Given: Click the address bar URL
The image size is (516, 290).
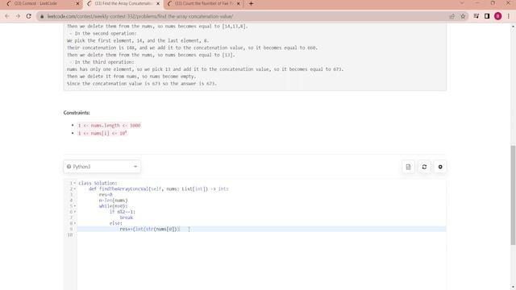Looking at the screenshot, I should click(140, 16).
